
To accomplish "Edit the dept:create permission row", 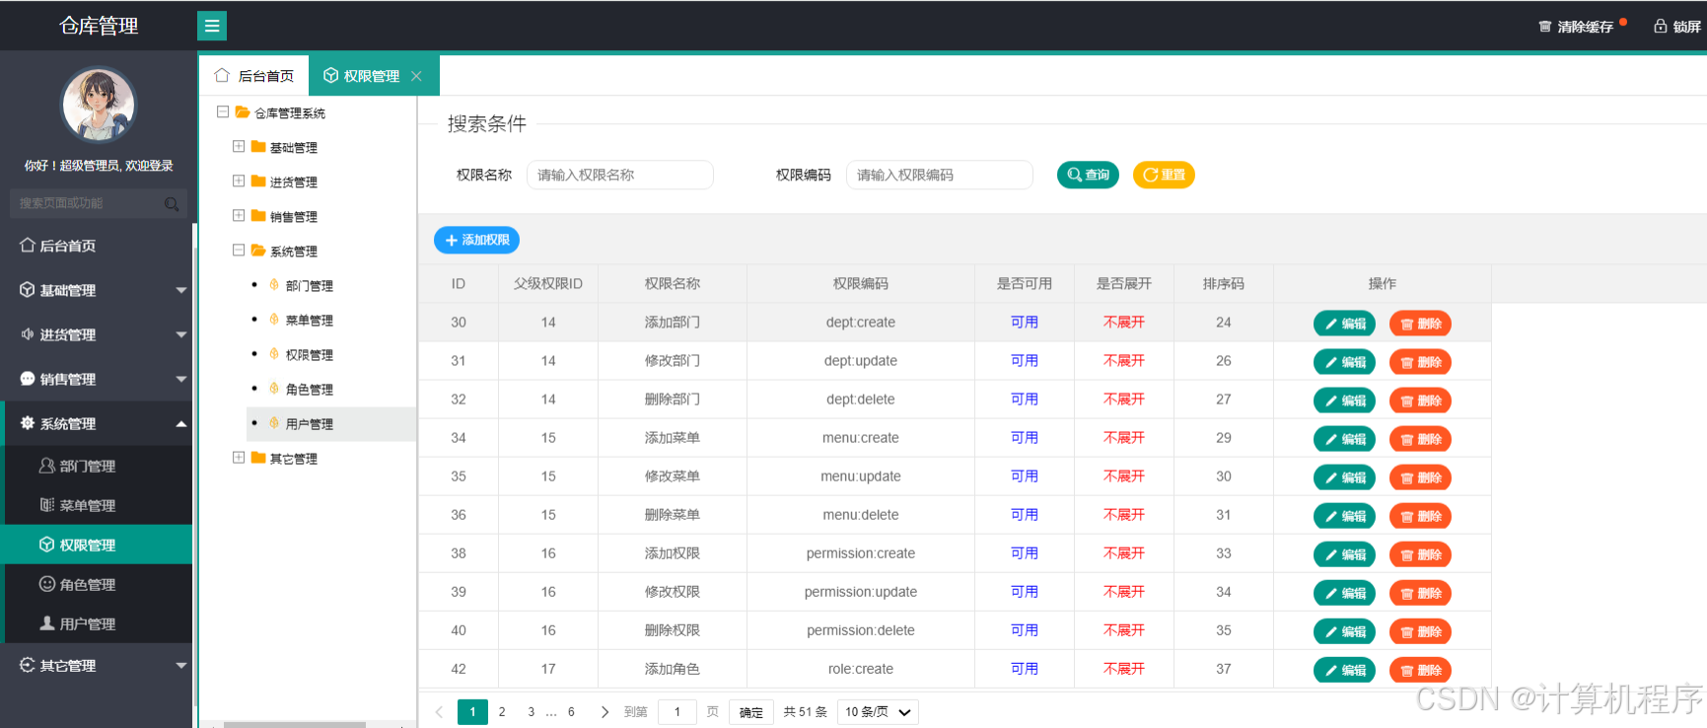I will (x=1344, y=324).
